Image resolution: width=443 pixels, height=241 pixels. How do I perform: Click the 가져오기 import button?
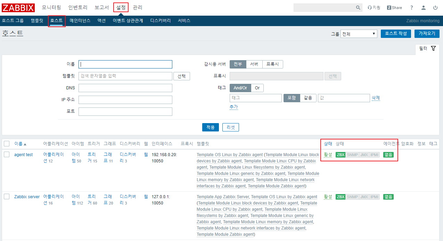(x=427, y=34)
